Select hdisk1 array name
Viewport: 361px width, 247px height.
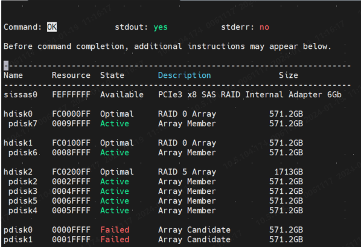(18, 143)
